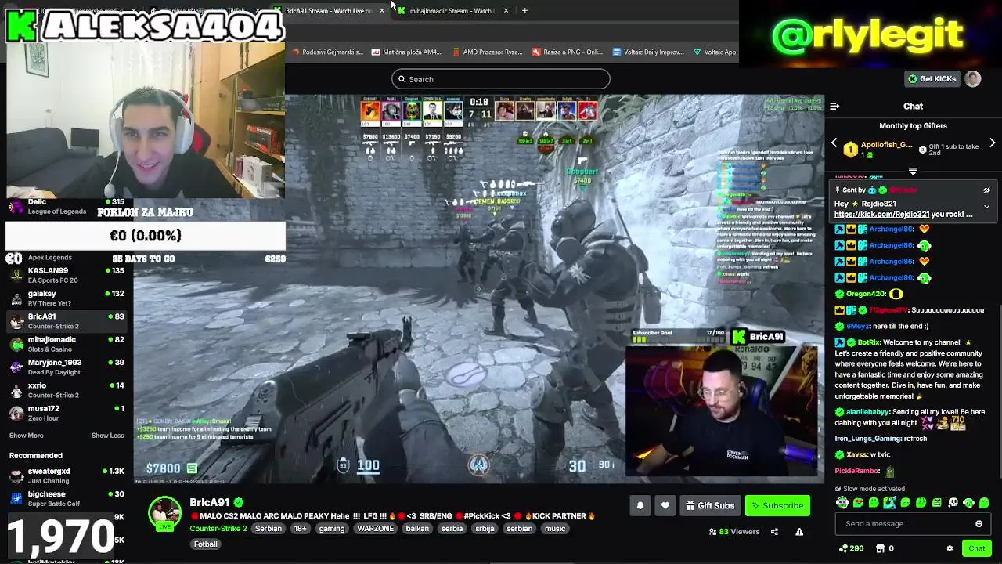Click the music tag
Screen dimensions: 1002x564
tap(555, 529)
